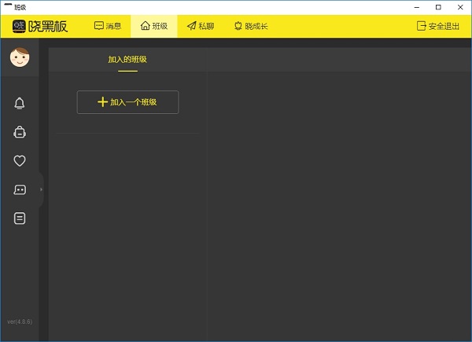This screenshot has width=472, height=342.
Task: Minimize the 班级 window
Action: (417, 7)
